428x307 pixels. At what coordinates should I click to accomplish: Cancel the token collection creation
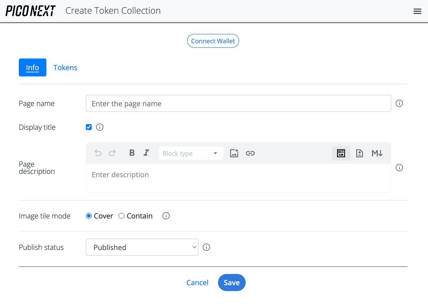coord(197,282)
